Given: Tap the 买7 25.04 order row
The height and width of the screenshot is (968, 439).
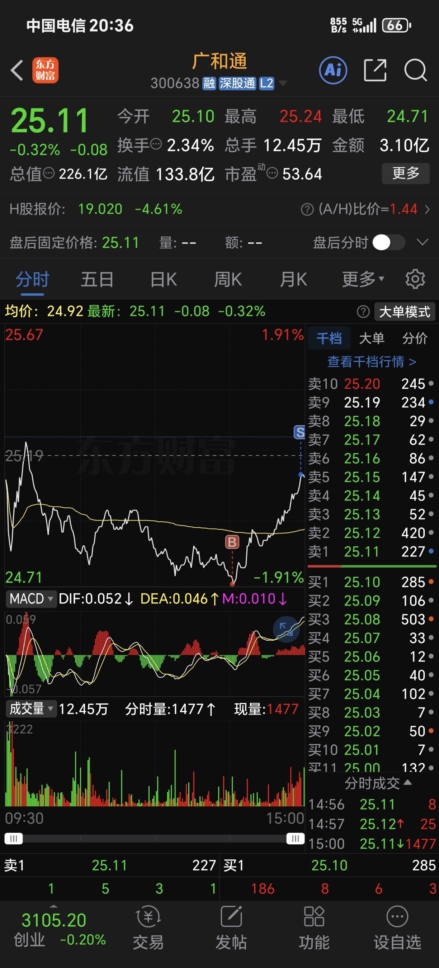Looking at the screenshot, I should [371, 694].
